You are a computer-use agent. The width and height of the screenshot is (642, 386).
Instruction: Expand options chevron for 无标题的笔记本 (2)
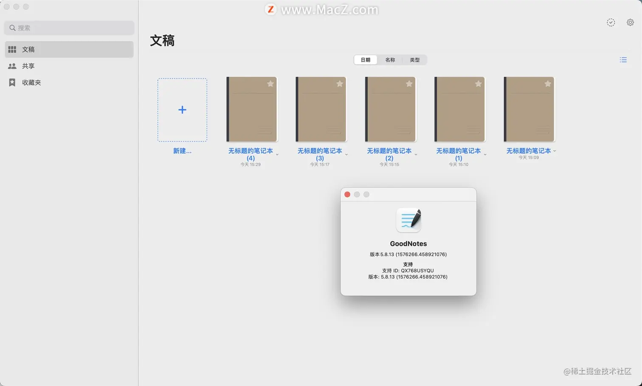416,155
